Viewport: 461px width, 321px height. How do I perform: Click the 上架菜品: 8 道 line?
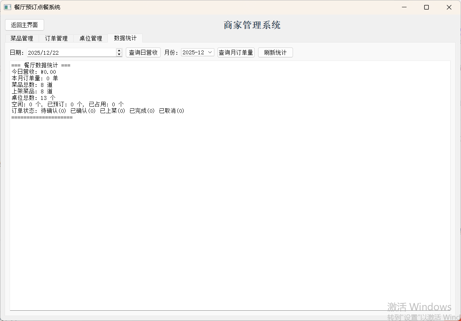click(32, 91)
